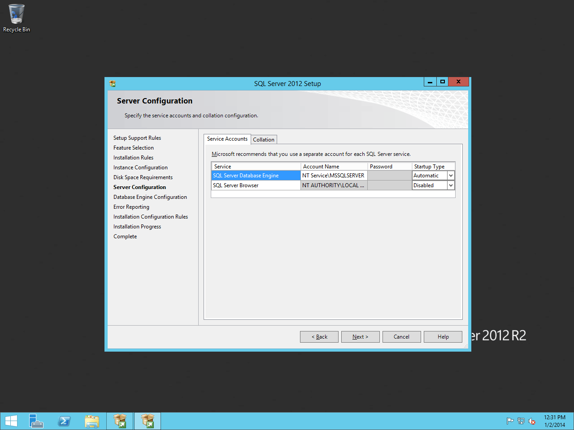Switch to first SQL setup taskbar icon

click(120, 421)
